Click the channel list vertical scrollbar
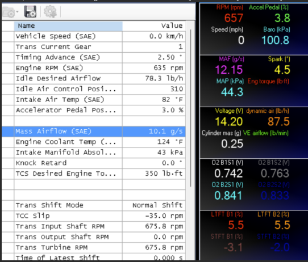This screenshot has height=262, width=308. tap(190, 108)
